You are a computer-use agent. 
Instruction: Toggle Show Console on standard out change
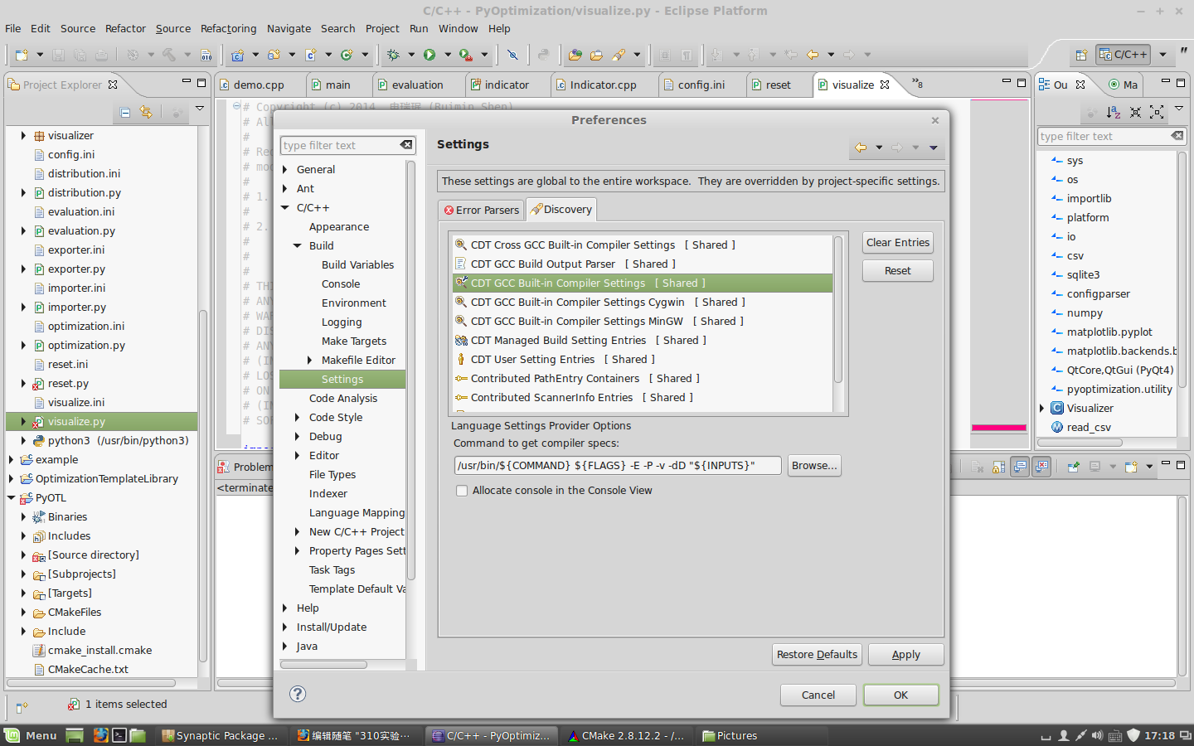[1020, 467]
